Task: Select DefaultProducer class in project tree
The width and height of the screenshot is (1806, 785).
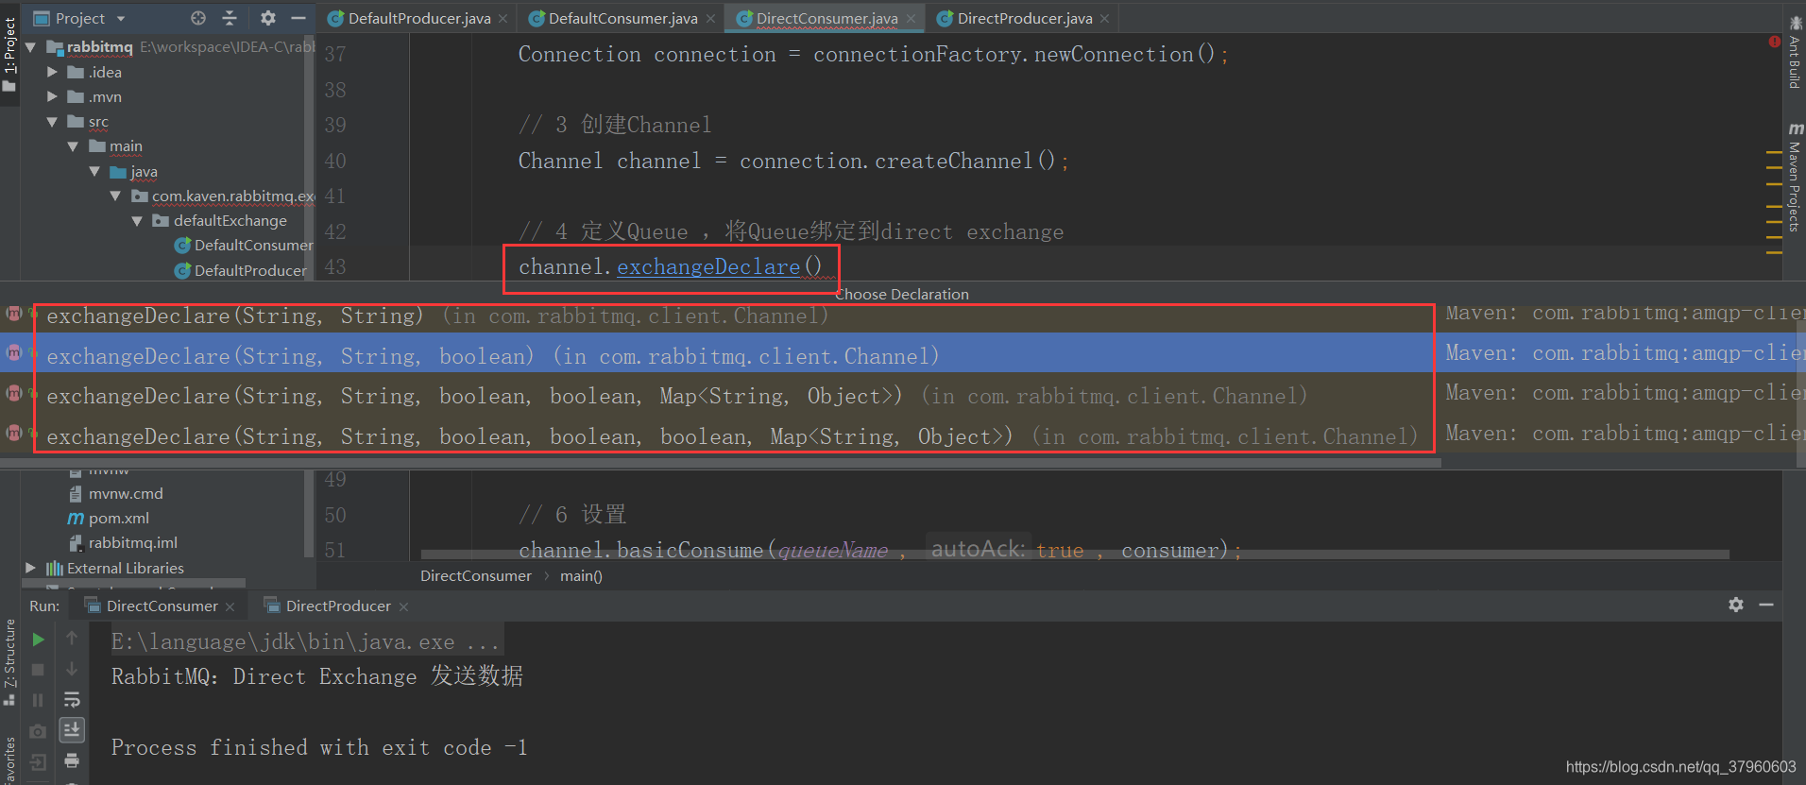Action: pyautogui.click(x=241, y=270)
